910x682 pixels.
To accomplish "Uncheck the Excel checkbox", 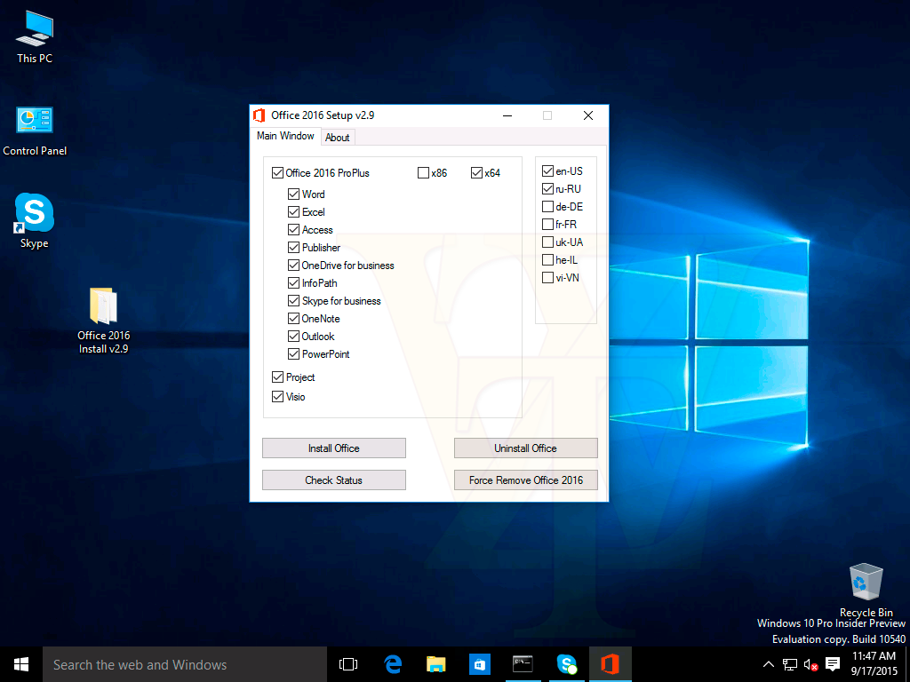I will [x=293, y=212].
